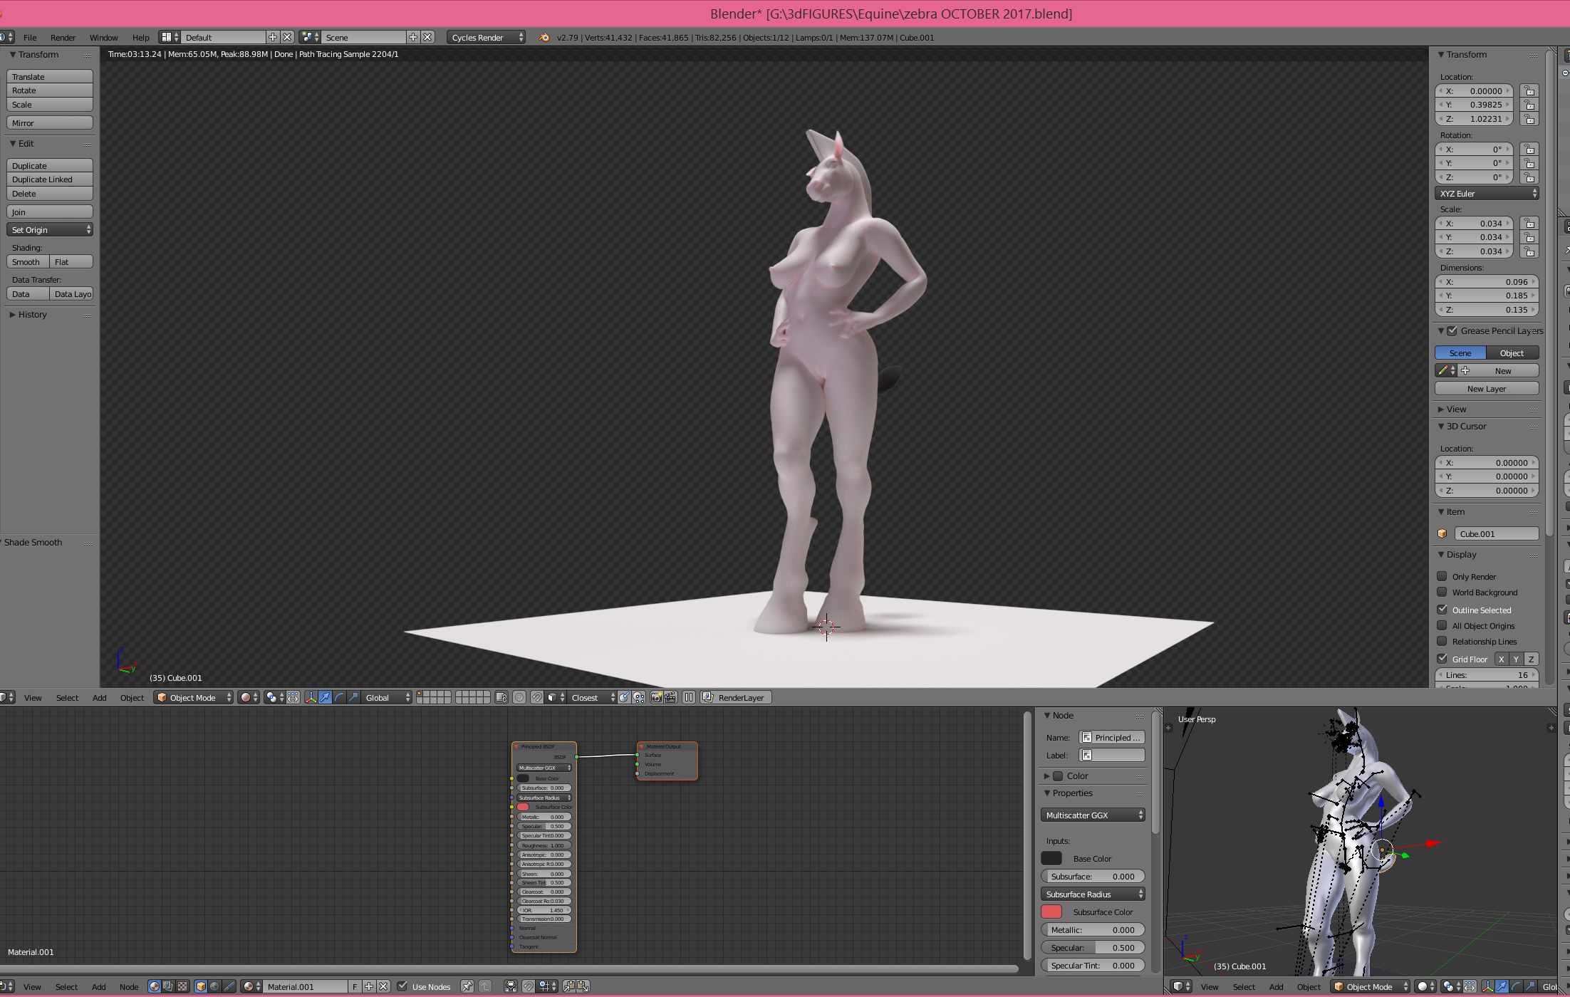This screenshot has height=997, width=1570.
Task: Click the red Subsurface Color swatch in panel
Action: point(1051,912)
